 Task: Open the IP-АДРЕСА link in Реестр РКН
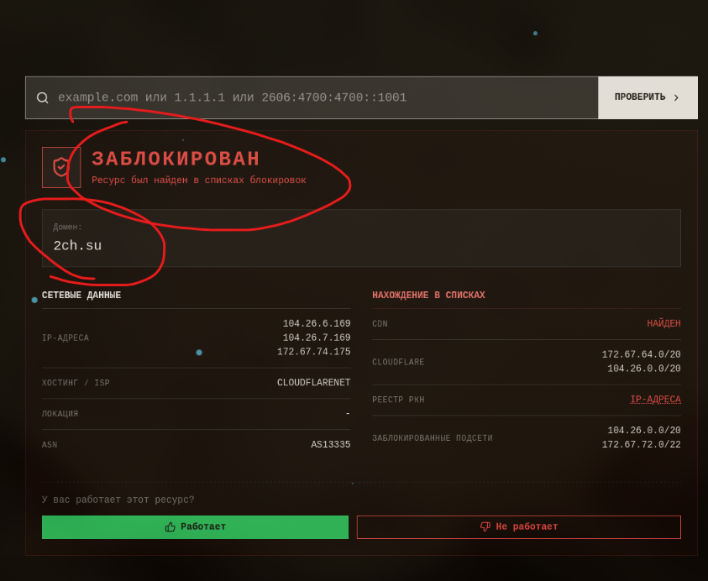pos(655,400)
